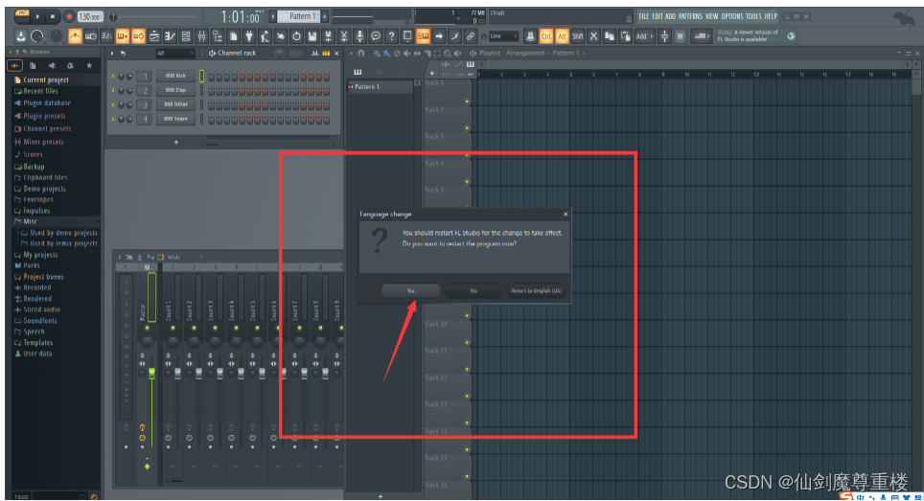Toggle the Shift button in toolbar
Viewport: 924px width, 501px height.
[577, 35]
